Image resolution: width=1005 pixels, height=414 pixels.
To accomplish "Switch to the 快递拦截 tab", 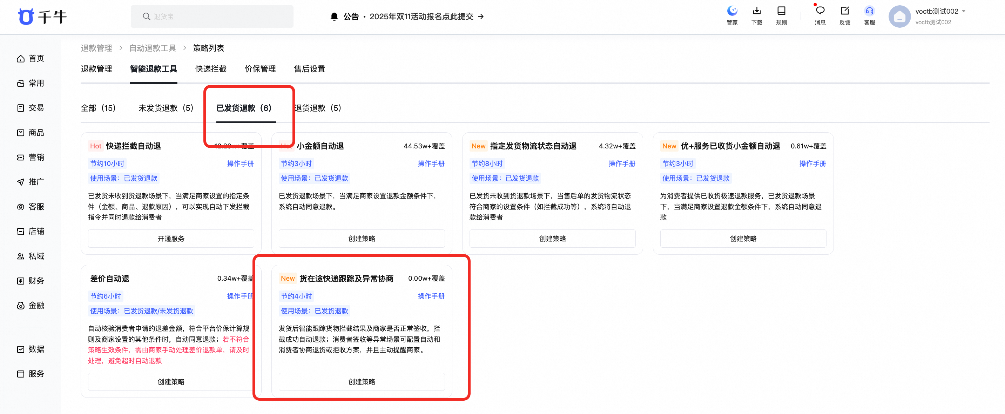I will click(x=211, y=69).
